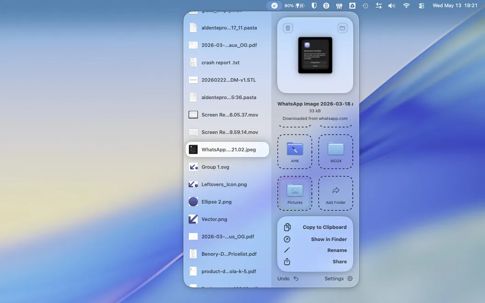Select Vector.png file
This screenshot has height=303, width=485.
coord(227,219)
